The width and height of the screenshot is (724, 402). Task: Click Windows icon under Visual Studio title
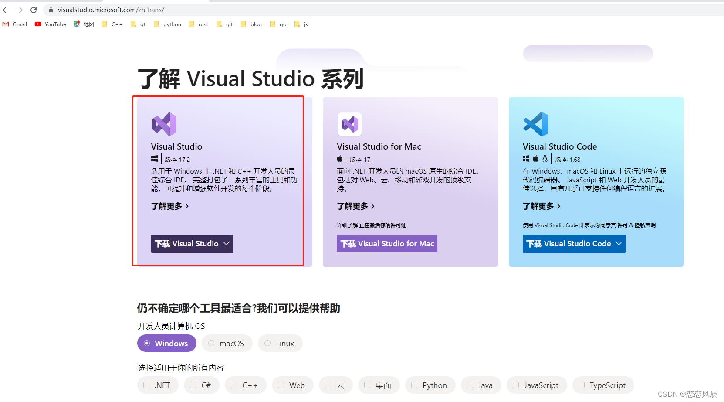coord(154,159)
